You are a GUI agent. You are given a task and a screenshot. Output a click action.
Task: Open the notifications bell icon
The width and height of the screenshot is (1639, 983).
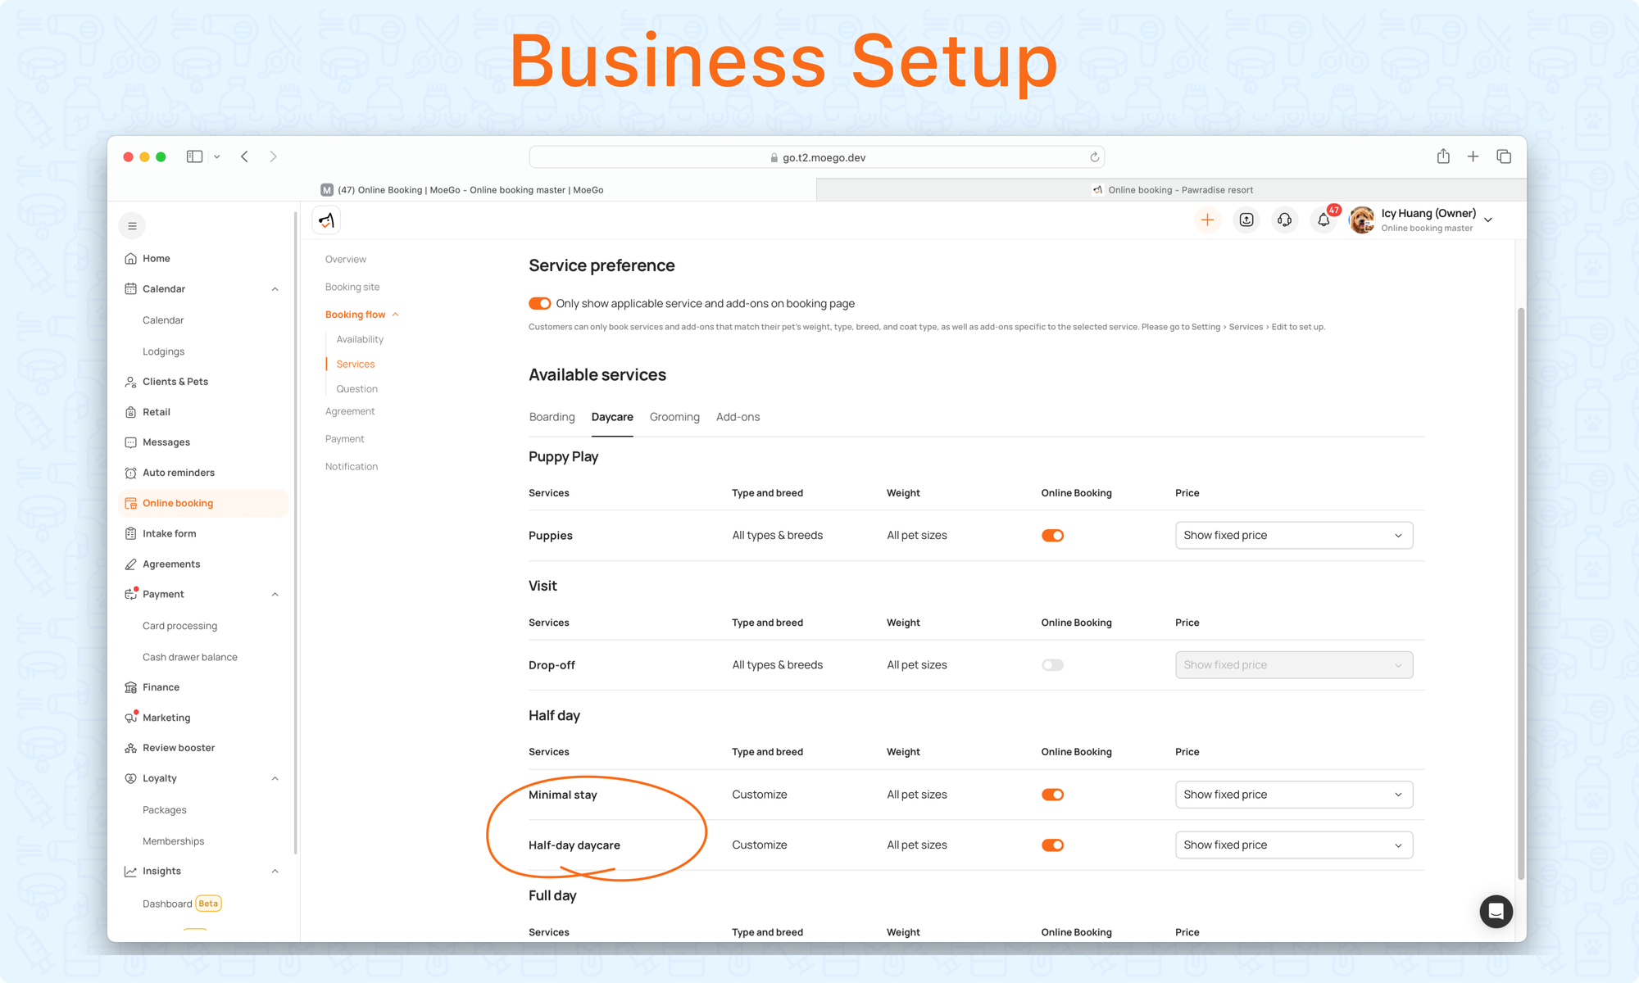(x=1323, y=220)
